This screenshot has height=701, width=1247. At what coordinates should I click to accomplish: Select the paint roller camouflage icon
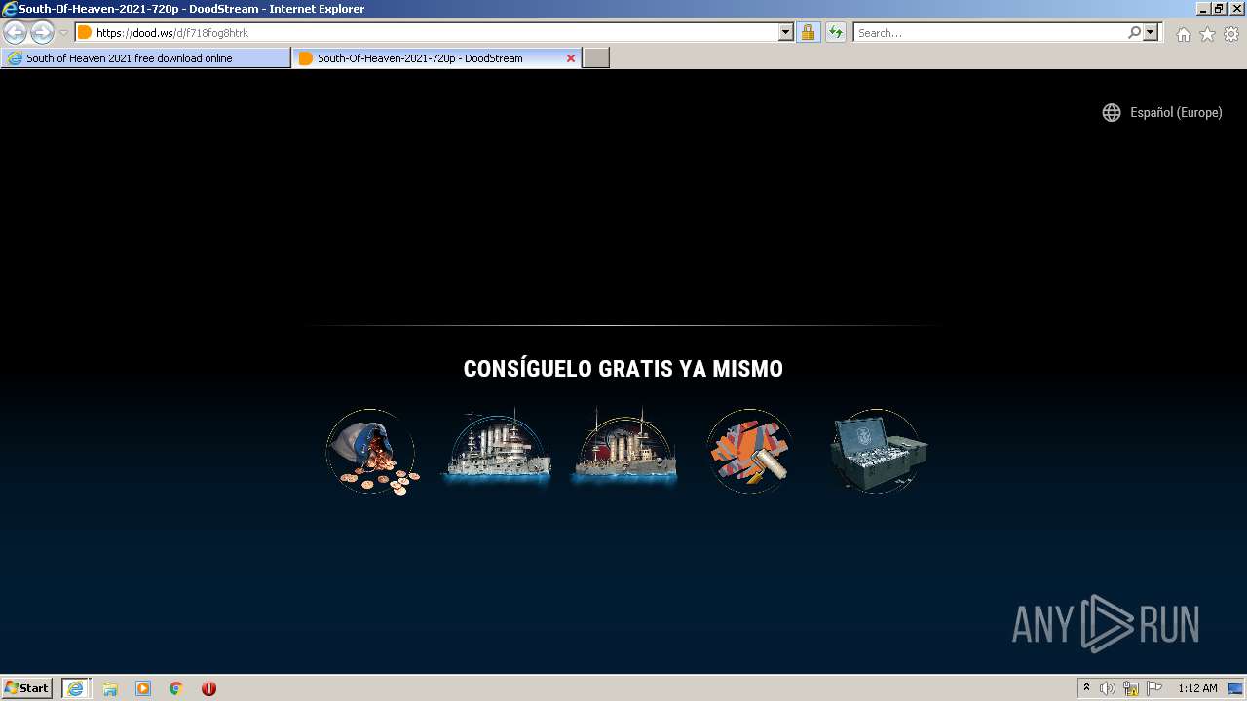click(749, 451)
